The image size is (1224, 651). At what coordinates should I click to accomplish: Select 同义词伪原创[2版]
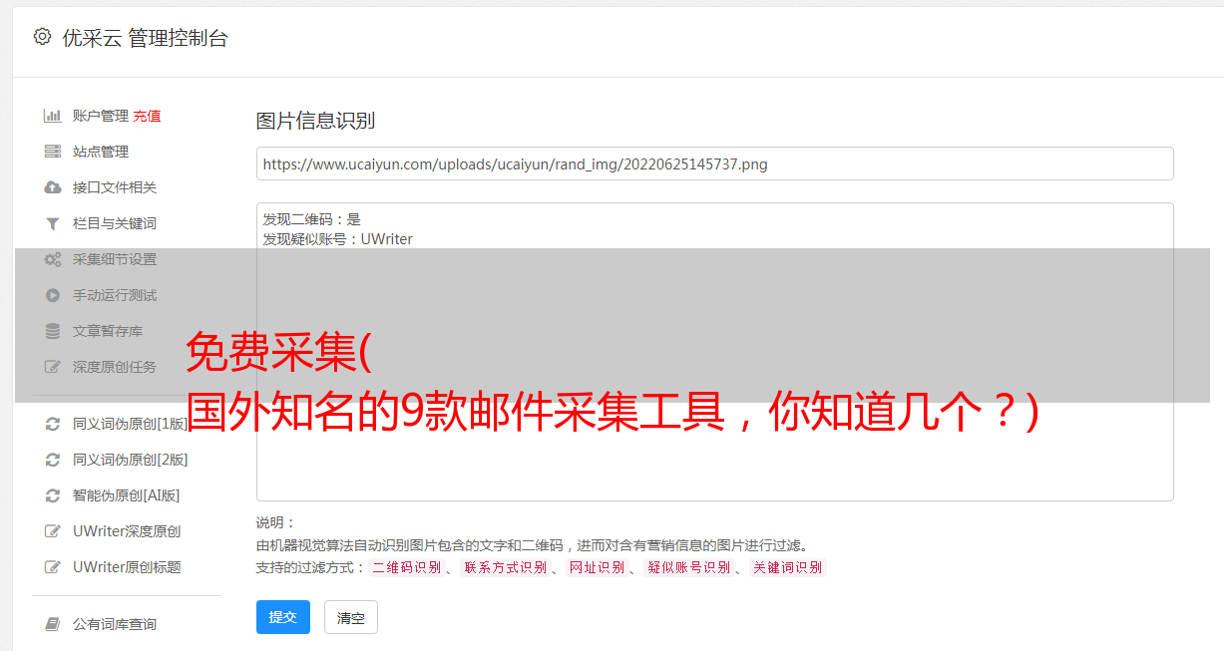click(x=131, y=460)
